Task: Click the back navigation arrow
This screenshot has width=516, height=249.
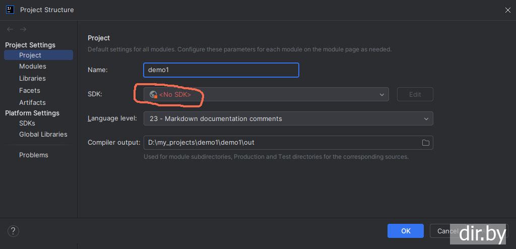Action: point(10,30)
